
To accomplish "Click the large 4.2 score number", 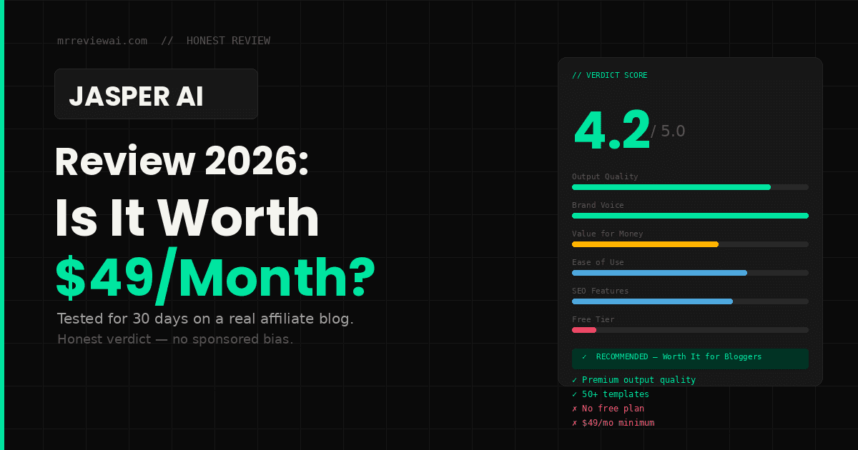I will click(x=612, y=130).
